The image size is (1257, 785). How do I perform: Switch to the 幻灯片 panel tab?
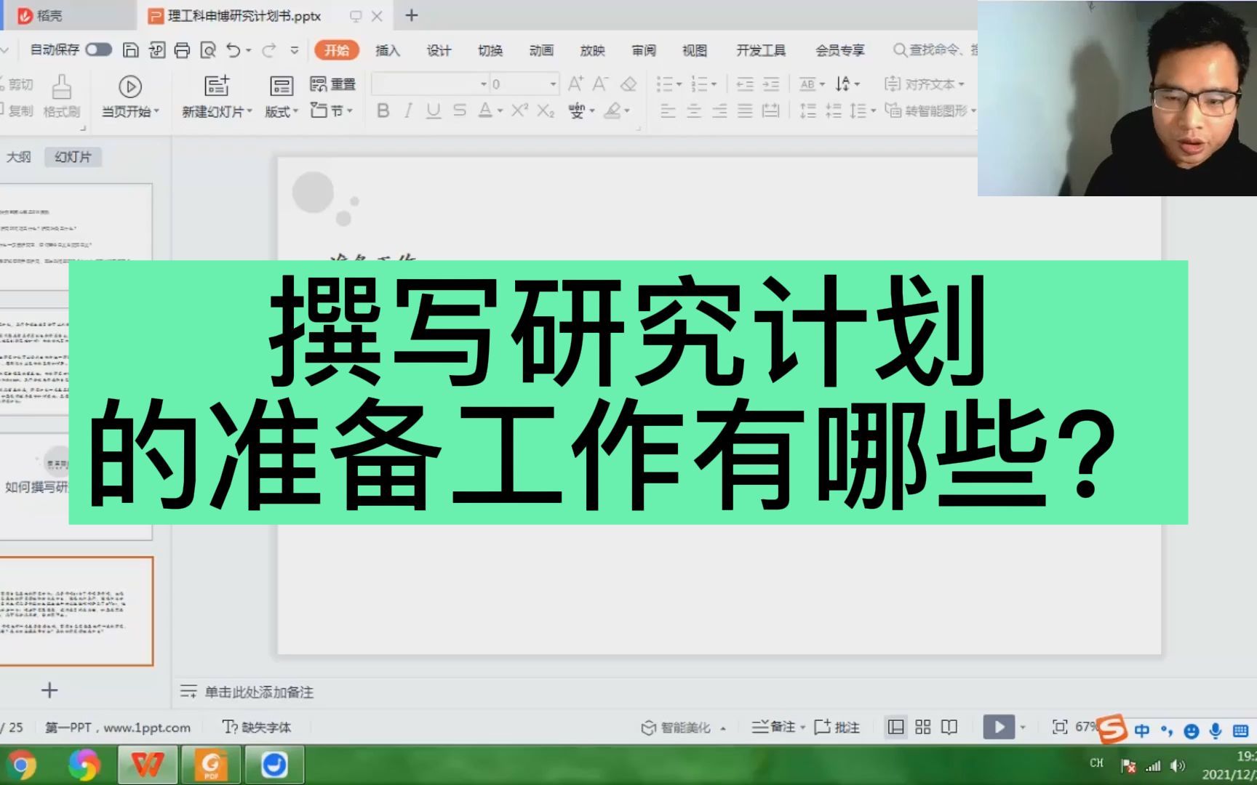click(x=73, y=156)
